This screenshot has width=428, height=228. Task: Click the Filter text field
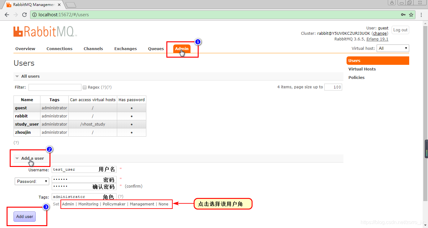(55, 87)
